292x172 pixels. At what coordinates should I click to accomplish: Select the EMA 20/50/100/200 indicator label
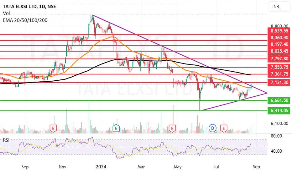[x=25, y=20]
